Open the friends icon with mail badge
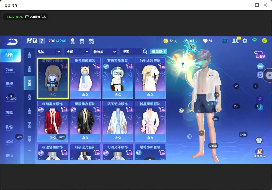The width and height of the screenshot is (272, 190). tap(236, 40)
